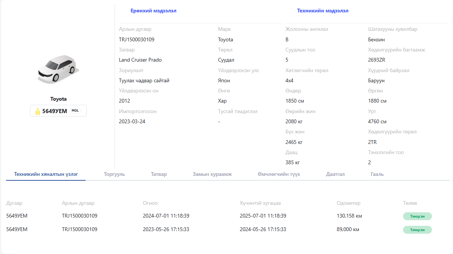Viewport: 453px width, 254px height.
Task: Click the VIN value TRJ1500030109 in general info
Action: [x=136, y=39]
